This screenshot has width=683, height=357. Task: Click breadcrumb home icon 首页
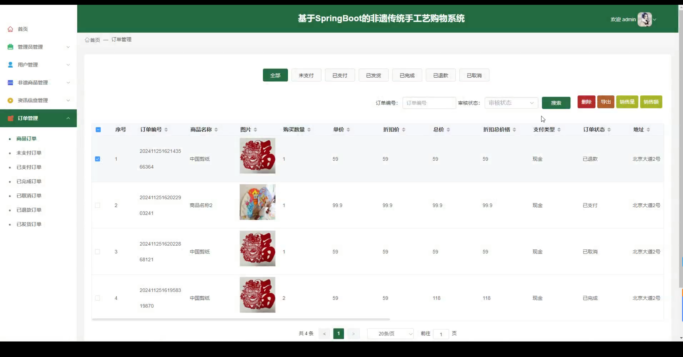coord(87,40)
